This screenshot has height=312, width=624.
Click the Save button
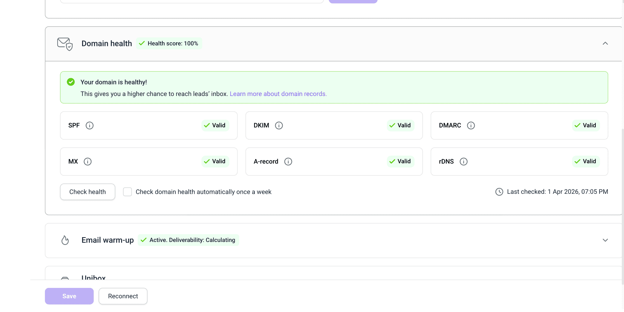pos(69,296)
